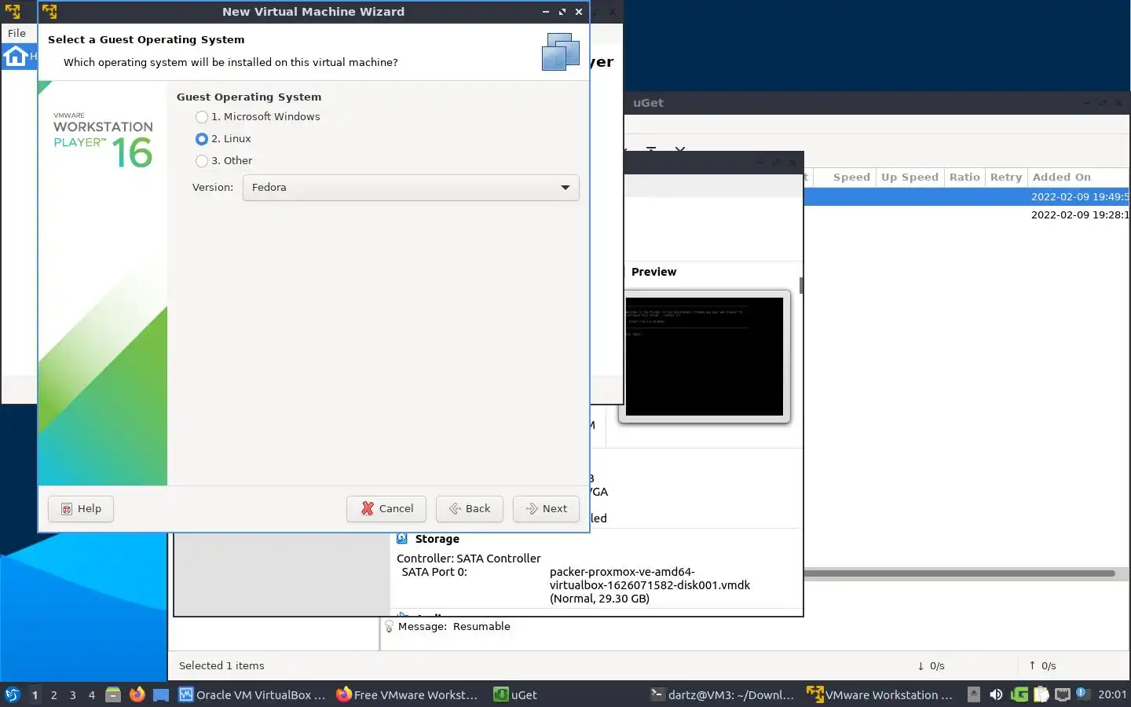Switch to Oracle VM VirtualBox taskbar entry

[x=252, y=695]
